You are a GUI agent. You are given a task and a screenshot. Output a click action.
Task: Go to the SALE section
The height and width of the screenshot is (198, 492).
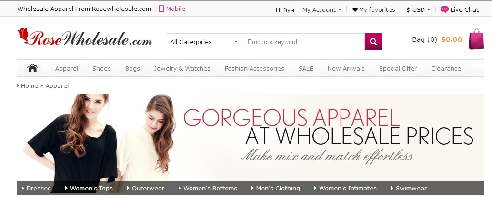[x=306, y=68]
